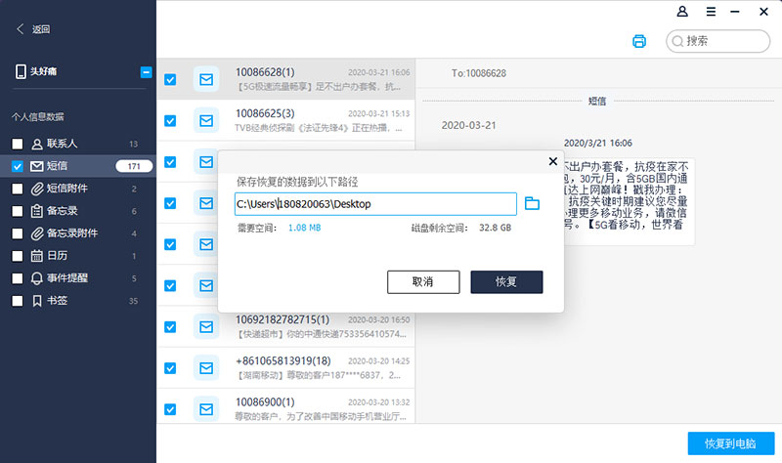Click envelope icon for 10086628 message
The image size is (782, 463).
coord(206,79)
